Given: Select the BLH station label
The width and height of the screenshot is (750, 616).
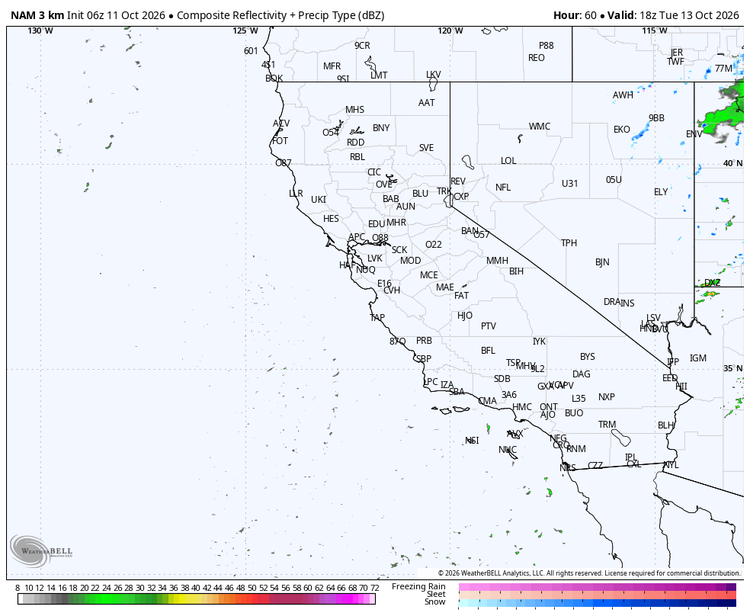Looking at the screenshot, I should point(666,425).
